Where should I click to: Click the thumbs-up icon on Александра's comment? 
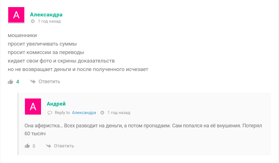pyautogui.click(x=10, y=81)
